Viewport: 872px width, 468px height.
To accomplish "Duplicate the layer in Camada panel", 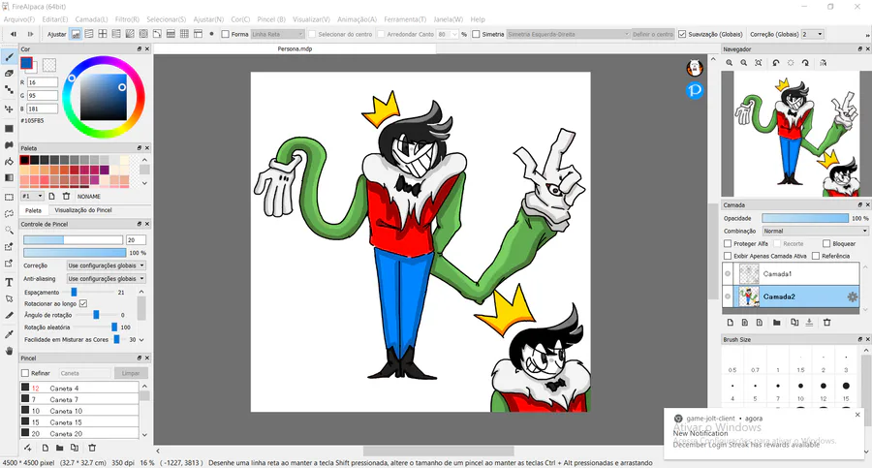I will coord(794,323).
